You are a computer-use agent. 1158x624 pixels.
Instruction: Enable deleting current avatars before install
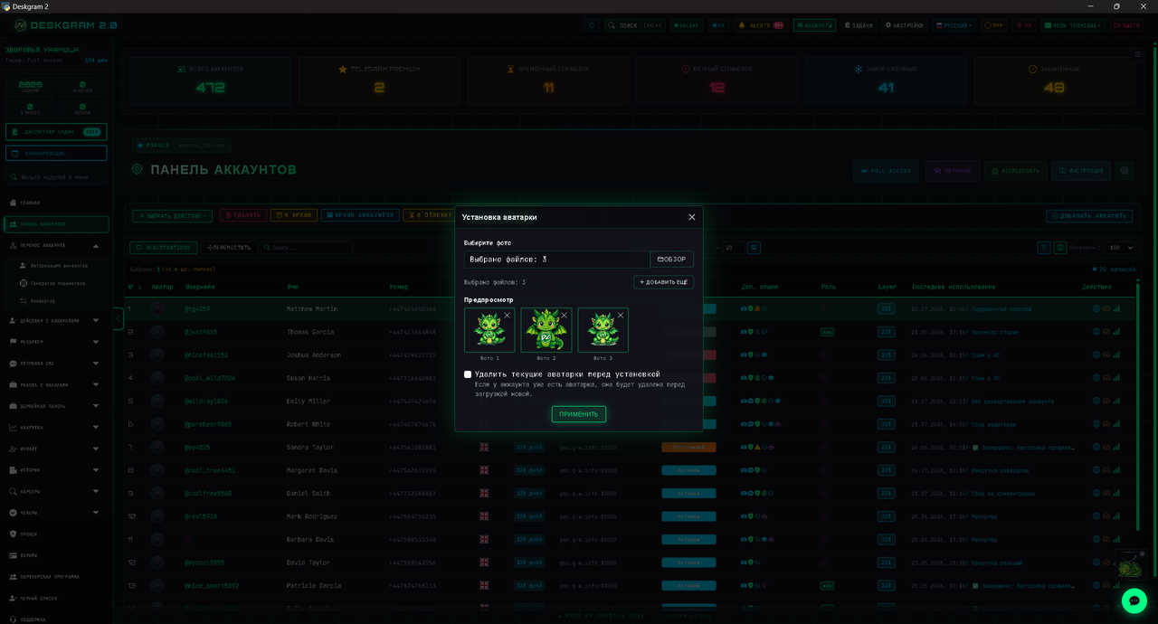coord(468,374)
